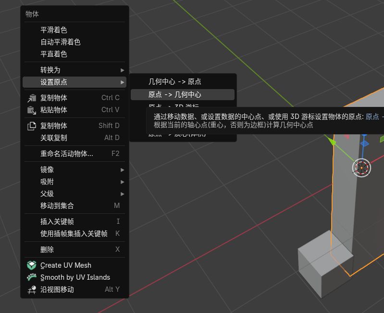Select 平滑着色 in the object menu

click(74, 30)
